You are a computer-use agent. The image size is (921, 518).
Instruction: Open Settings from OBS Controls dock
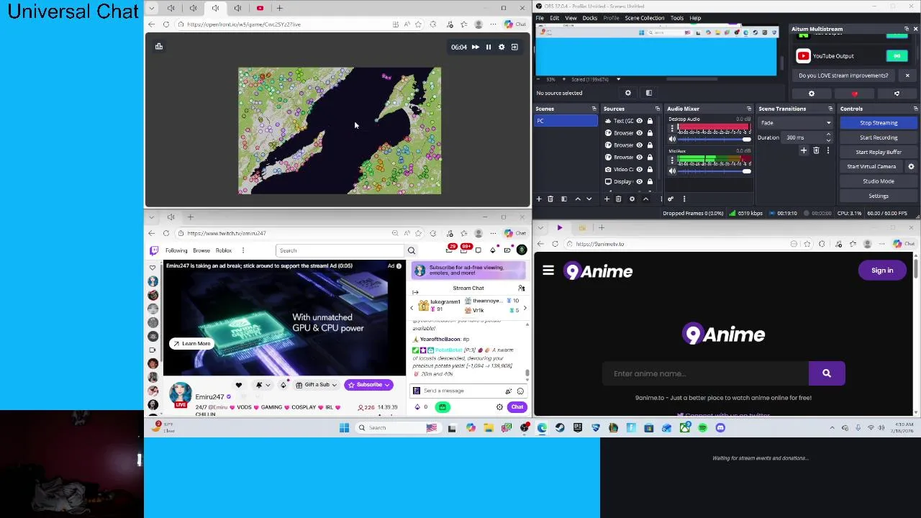tap(879, 196)
